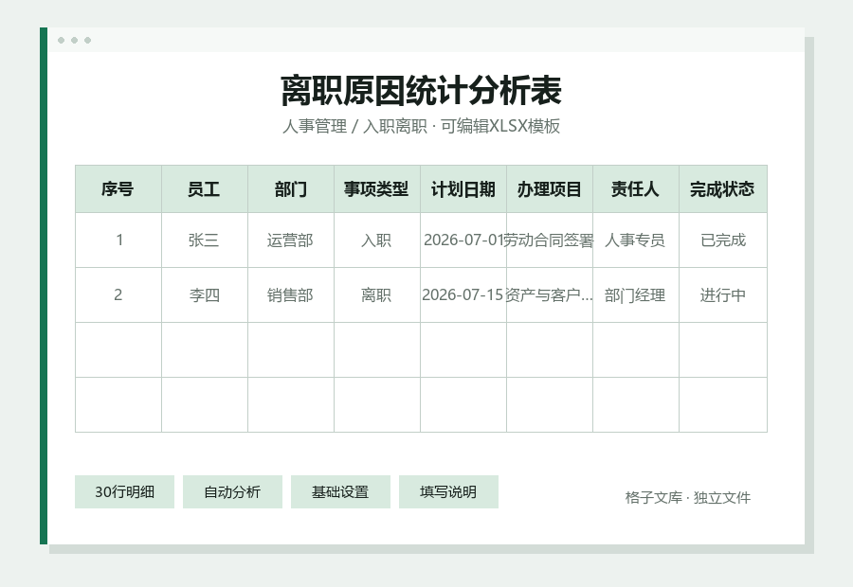Screen dimensions: 853x587
Task: Select the 离职 cell in row 2
Action: [x=377, y=295]
